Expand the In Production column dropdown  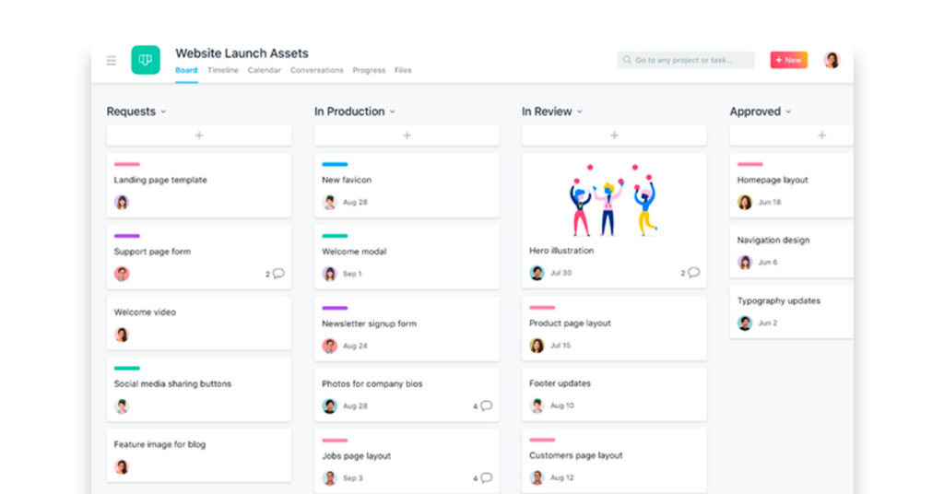click(x=393, y=112)
